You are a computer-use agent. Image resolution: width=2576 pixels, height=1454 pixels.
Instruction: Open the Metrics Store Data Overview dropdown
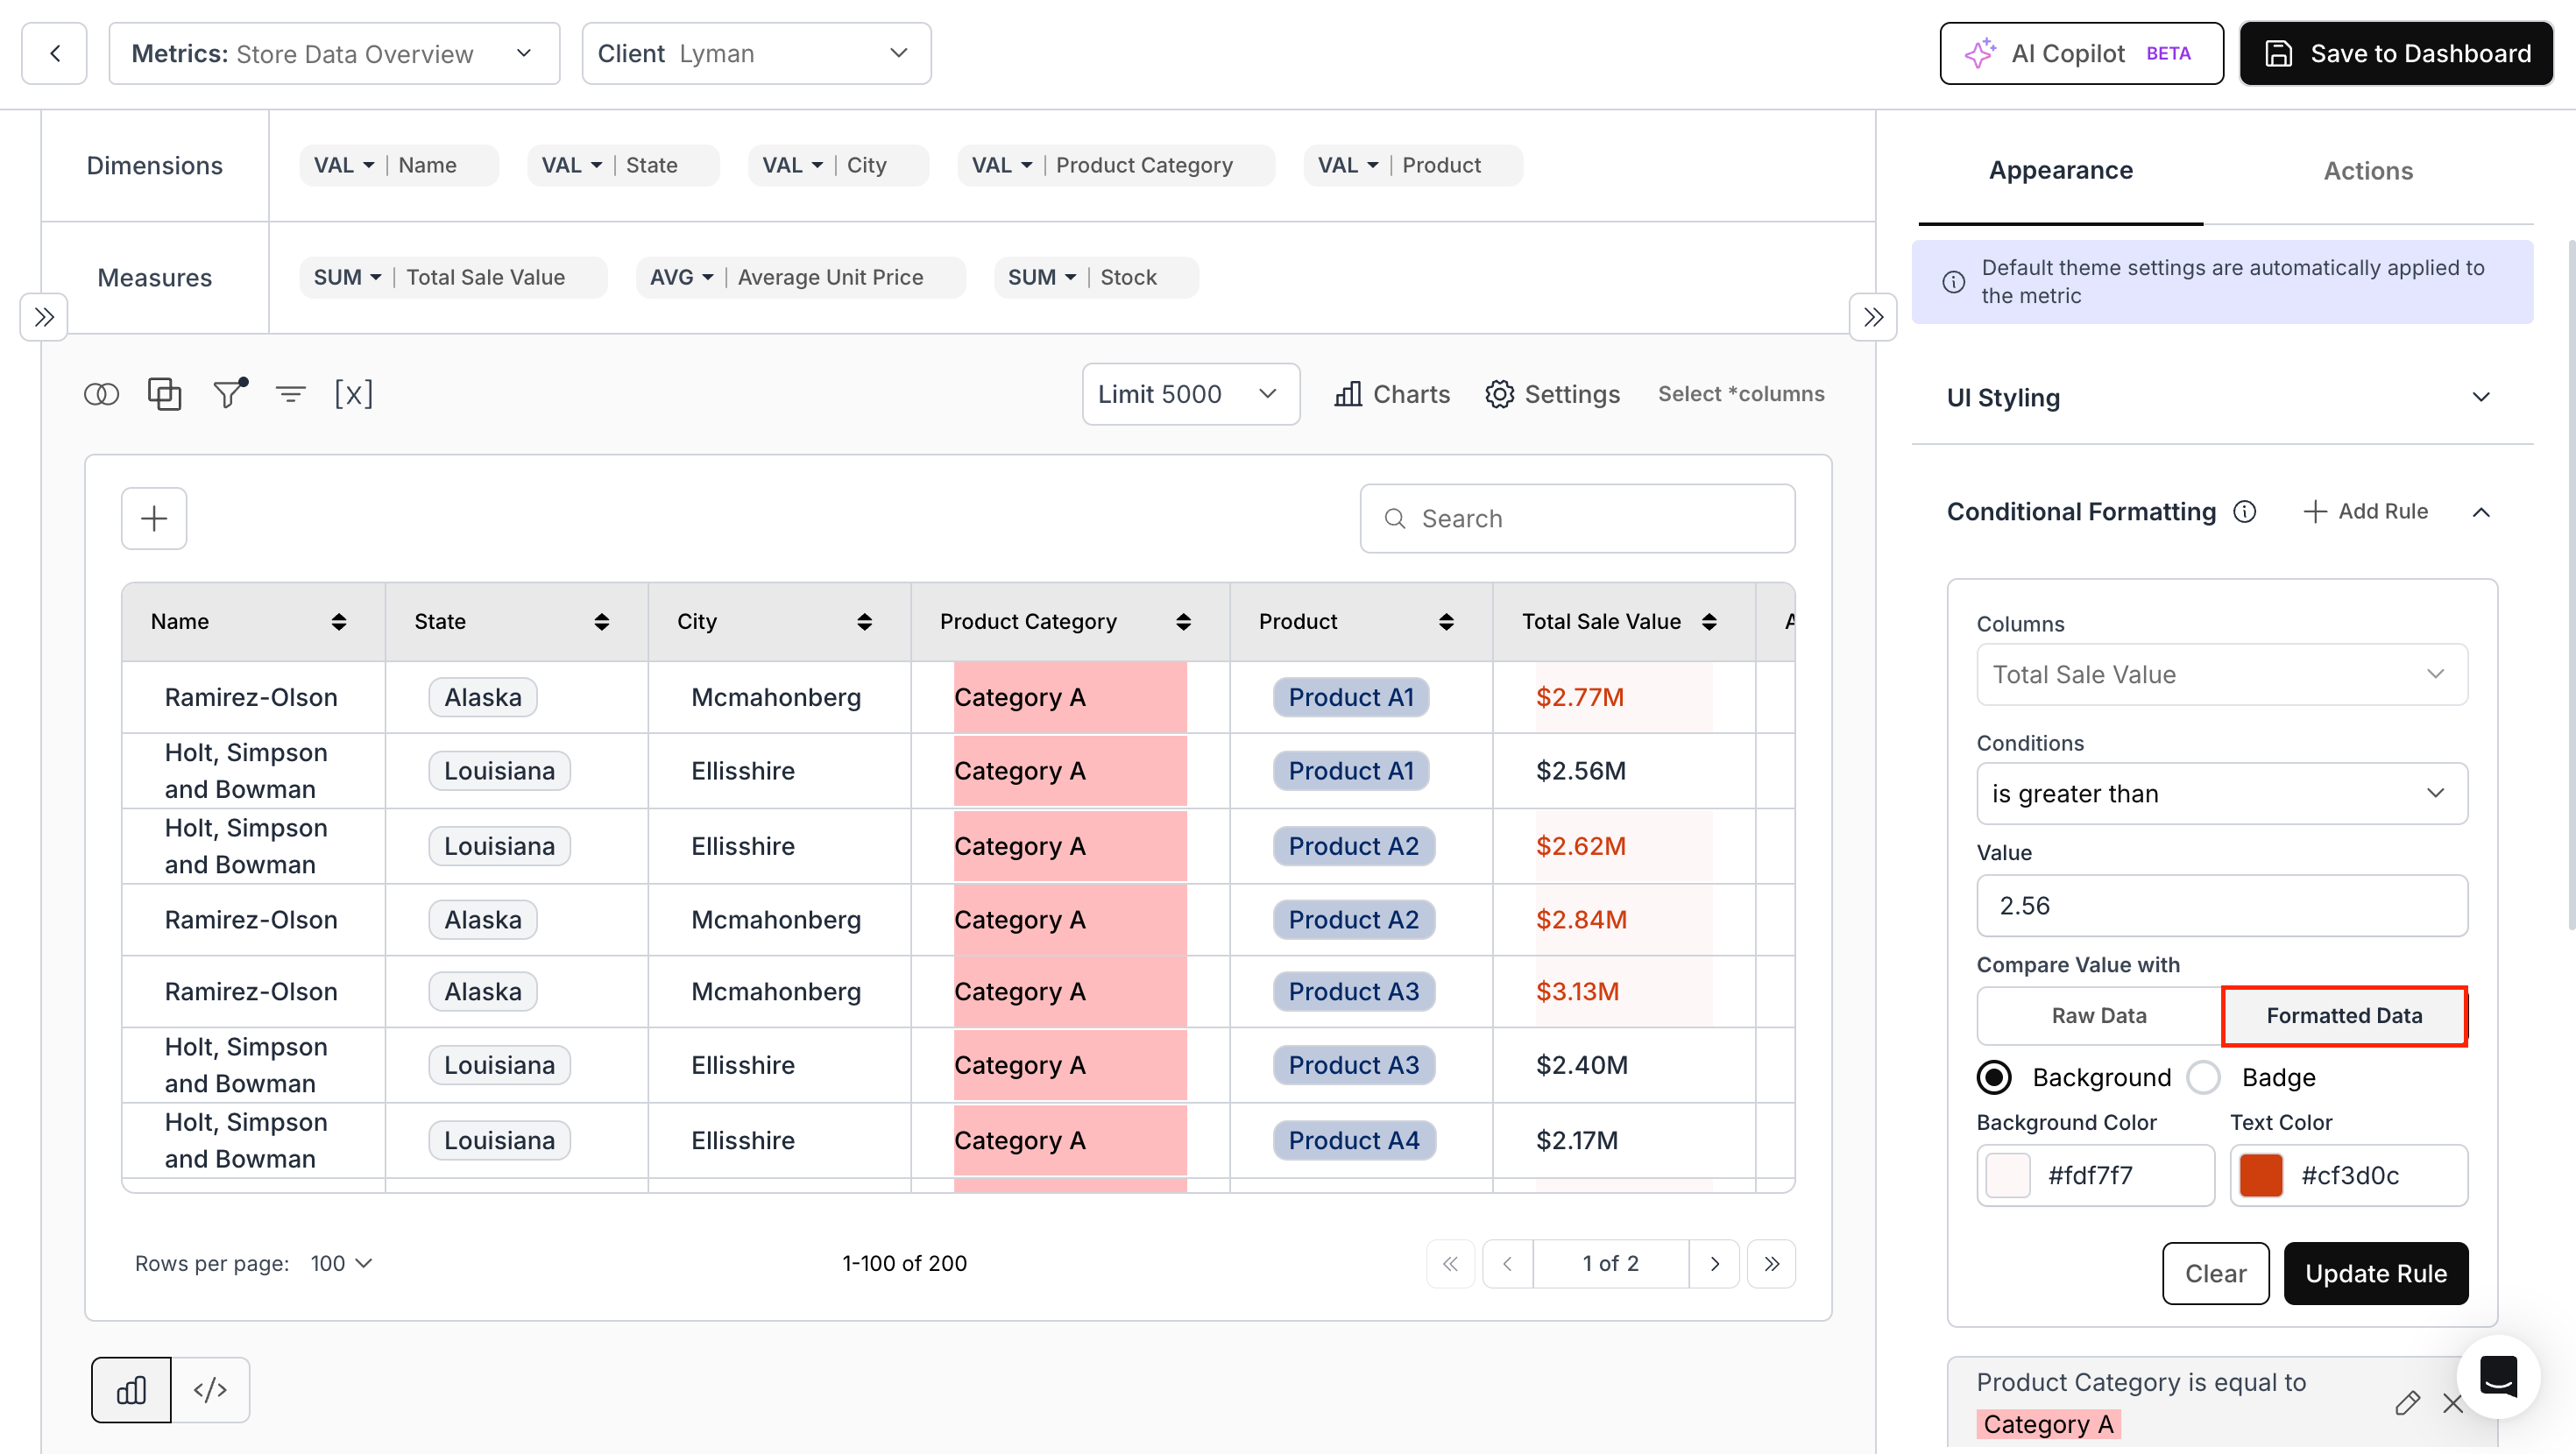click(x=334, y=54)
